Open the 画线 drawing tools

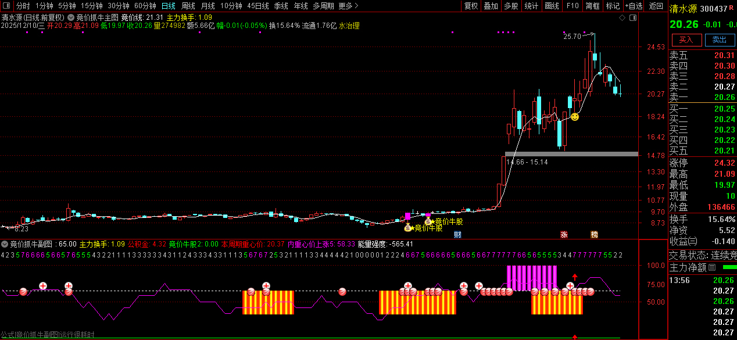(552, 6)
